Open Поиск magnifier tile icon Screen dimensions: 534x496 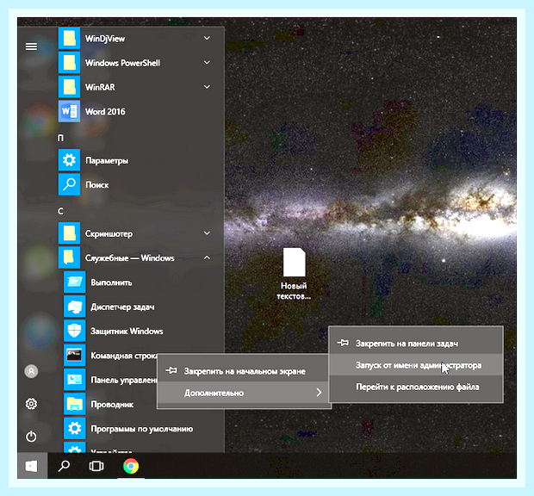[69, 184]
